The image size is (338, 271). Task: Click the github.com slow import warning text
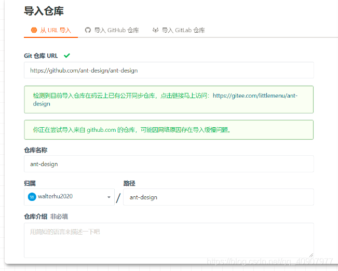pos(131,130)
